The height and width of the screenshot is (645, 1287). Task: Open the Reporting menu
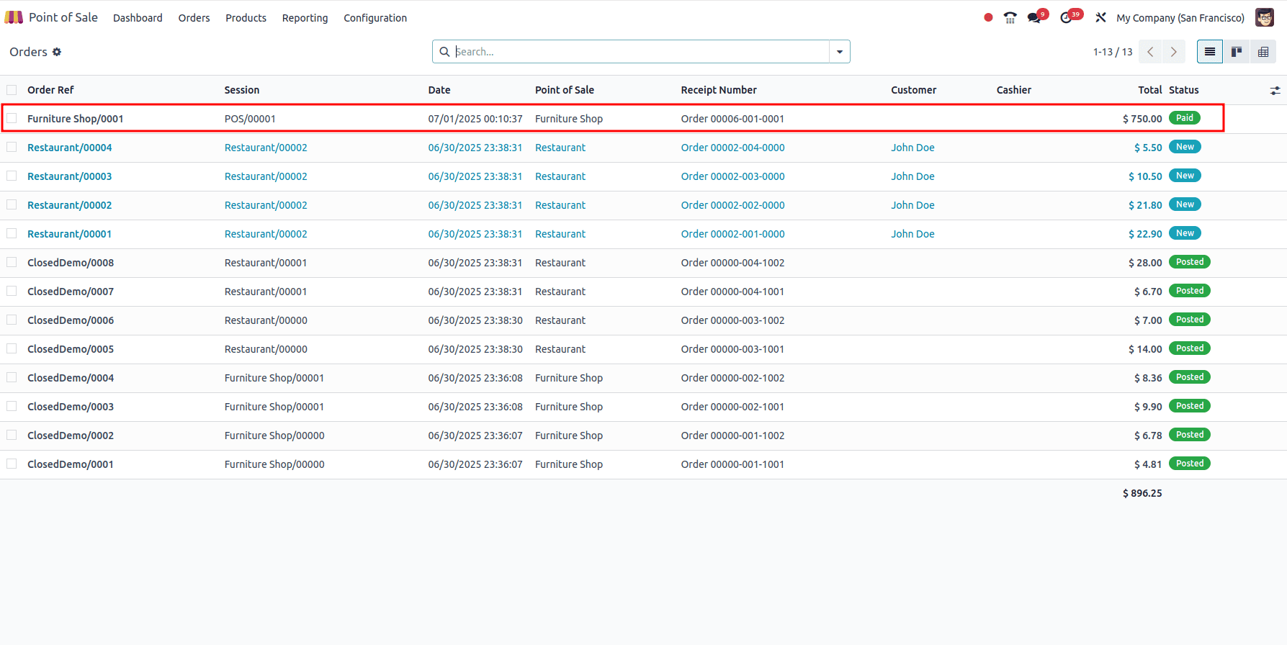[305, 18]
